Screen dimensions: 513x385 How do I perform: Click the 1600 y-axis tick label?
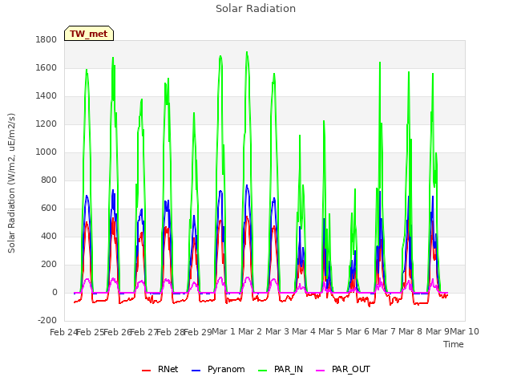coord(46,67)
